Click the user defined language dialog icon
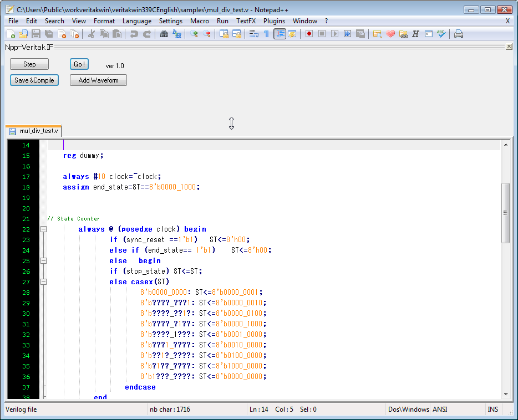518x420 pixels. tap(292, 34)
